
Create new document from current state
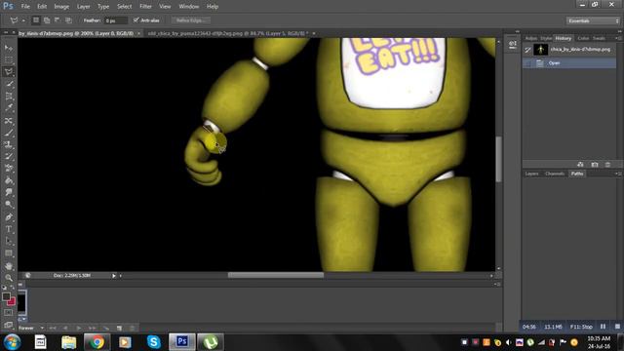tap(580, 165)
